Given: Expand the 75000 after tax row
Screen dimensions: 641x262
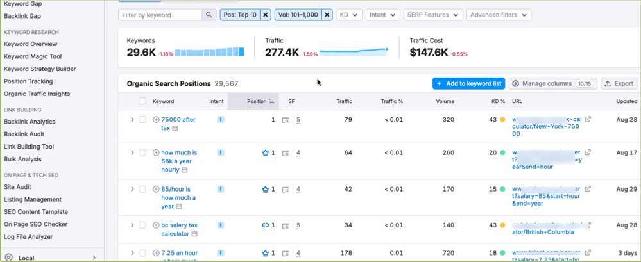Looking at the screenshot, I should (132, 120).
